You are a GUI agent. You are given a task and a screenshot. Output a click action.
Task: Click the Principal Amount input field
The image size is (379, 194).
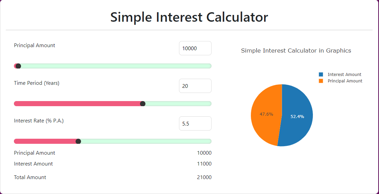(x=195, y=48)
